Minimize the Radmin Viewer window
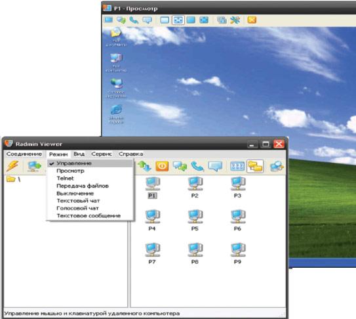356x319 pixels. pyautogui.click(x=252, y=144)
